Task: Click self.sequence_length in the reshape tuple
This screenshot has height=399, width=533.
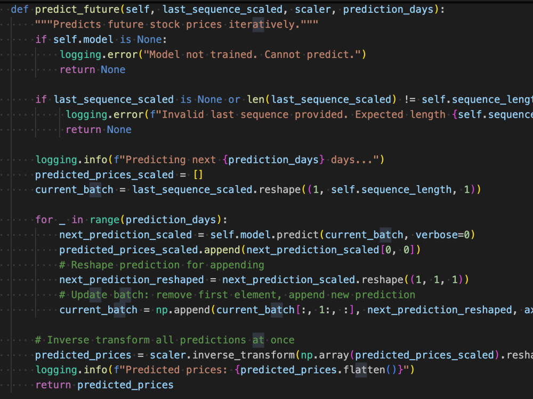Action: point(391,190)
